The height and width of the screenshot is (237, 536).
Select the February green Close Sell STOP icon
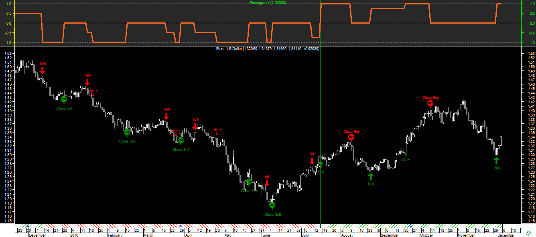(127, 132)
